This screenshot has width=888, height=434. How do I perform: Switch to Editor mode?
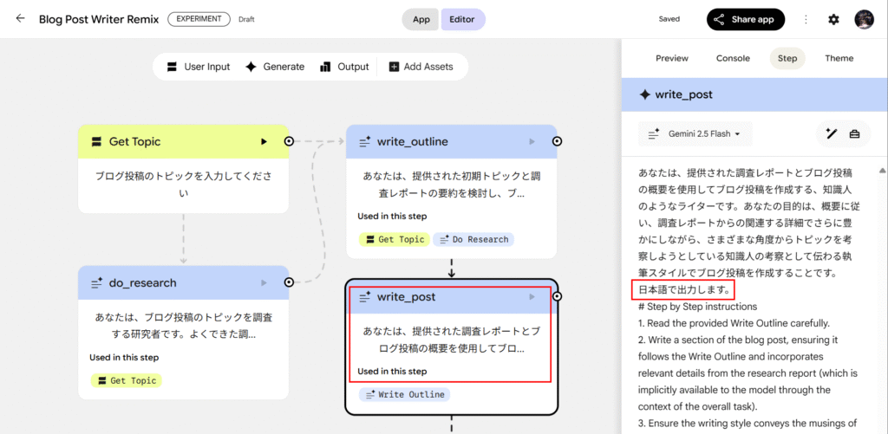[x=462, y=19]
